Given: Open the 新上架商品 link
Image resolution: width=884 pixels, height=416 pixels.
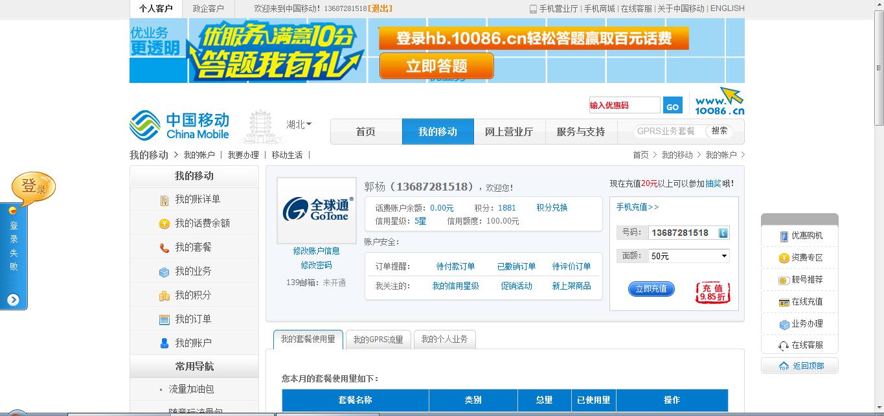Looking at the screenshot, I should (571, 286).
